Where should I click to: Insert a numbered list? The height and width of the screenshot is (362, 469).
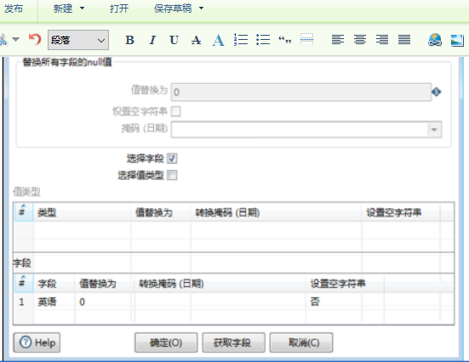pos(241,39)
